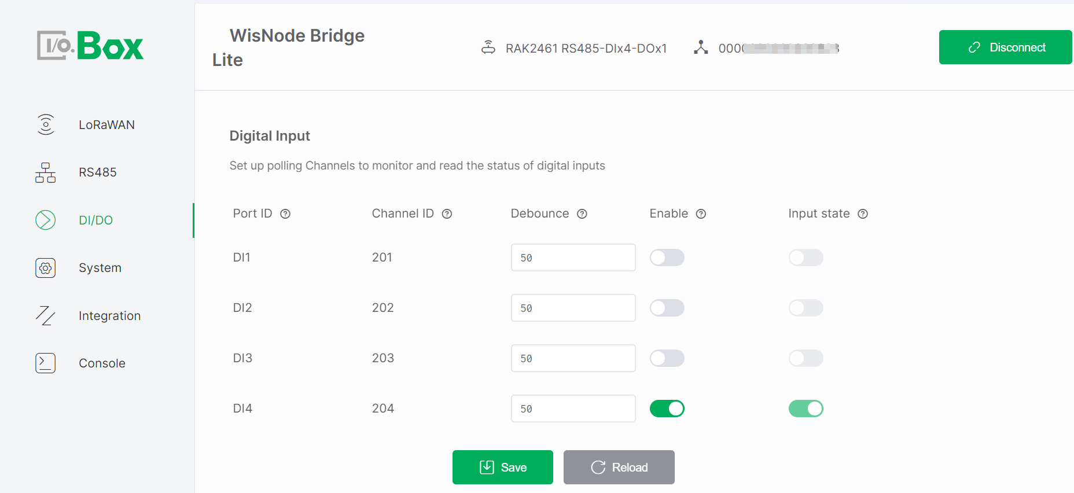Disconnect from the device
The width and height of the screenshot is (1074, 493).
pos(1005,47)
